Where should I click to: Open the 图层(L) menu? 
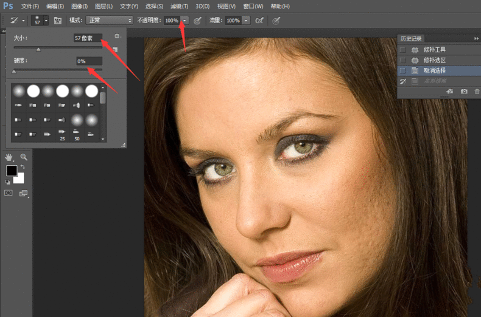[x=104, y=6]
